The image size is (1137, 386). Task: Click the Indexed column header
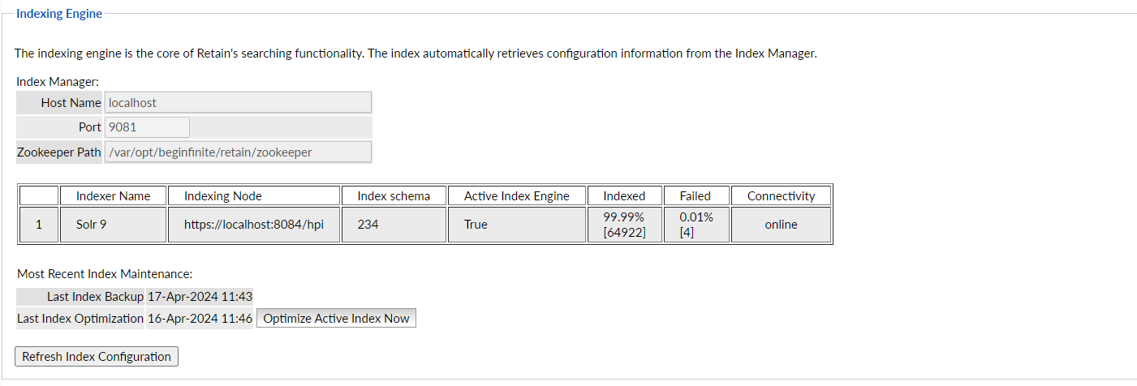624,195
